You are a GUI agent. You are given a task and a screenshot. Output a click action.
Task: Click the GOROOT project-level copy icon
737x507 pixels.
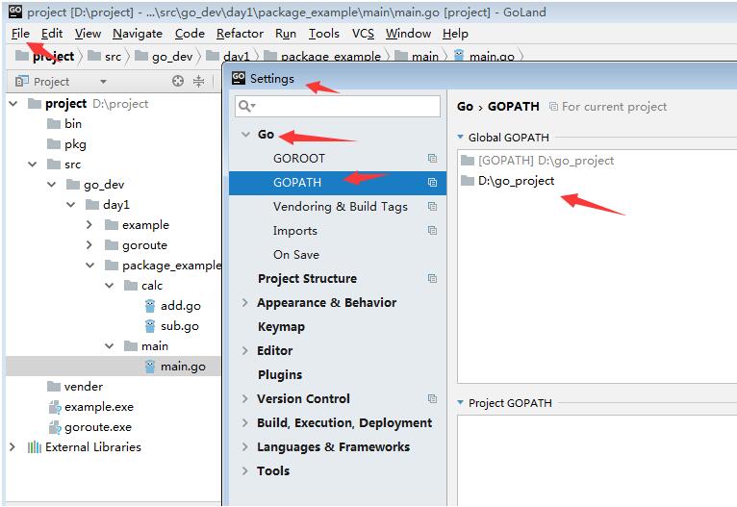point(432,159)
